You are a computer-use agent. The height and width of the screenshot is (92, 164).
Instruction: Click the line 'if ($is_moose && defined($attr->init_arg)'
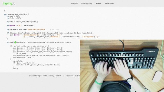click(50, 33)
